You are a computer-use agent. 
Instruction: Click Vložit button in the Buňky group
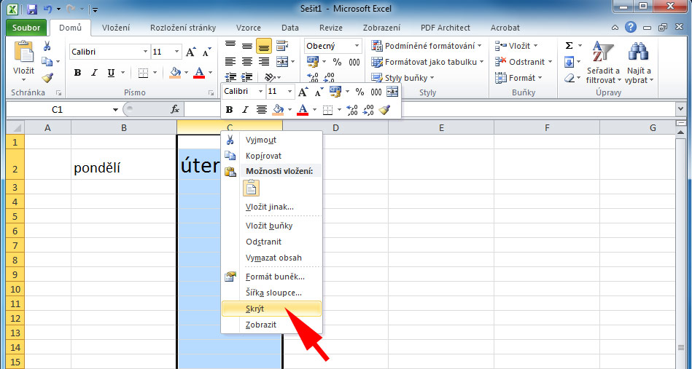pos(516,46)
